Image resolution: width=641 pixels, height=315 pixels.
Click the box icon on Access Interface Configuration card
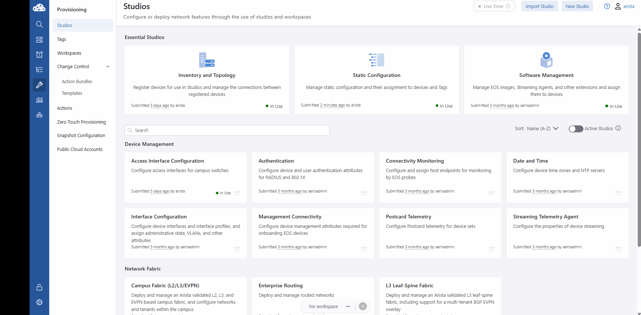tap(237, 193)
